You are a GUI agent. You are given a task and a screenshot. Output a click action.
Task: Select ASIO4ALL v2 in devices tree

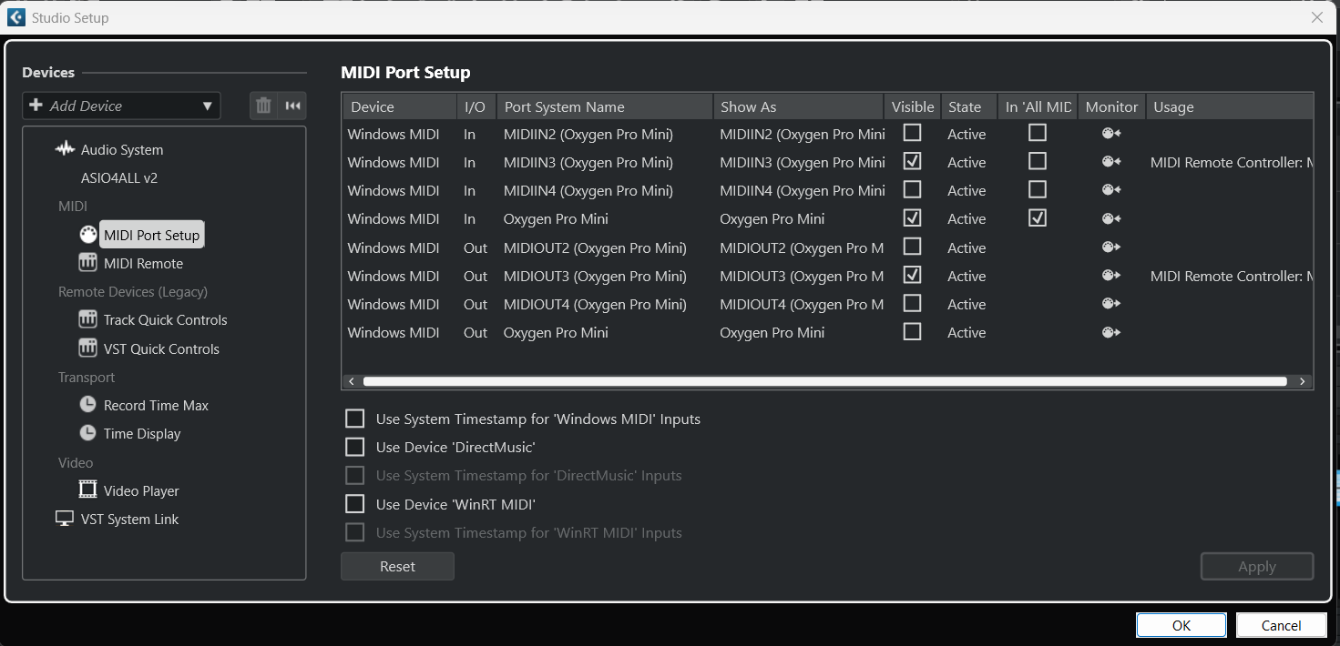point(119,177)
